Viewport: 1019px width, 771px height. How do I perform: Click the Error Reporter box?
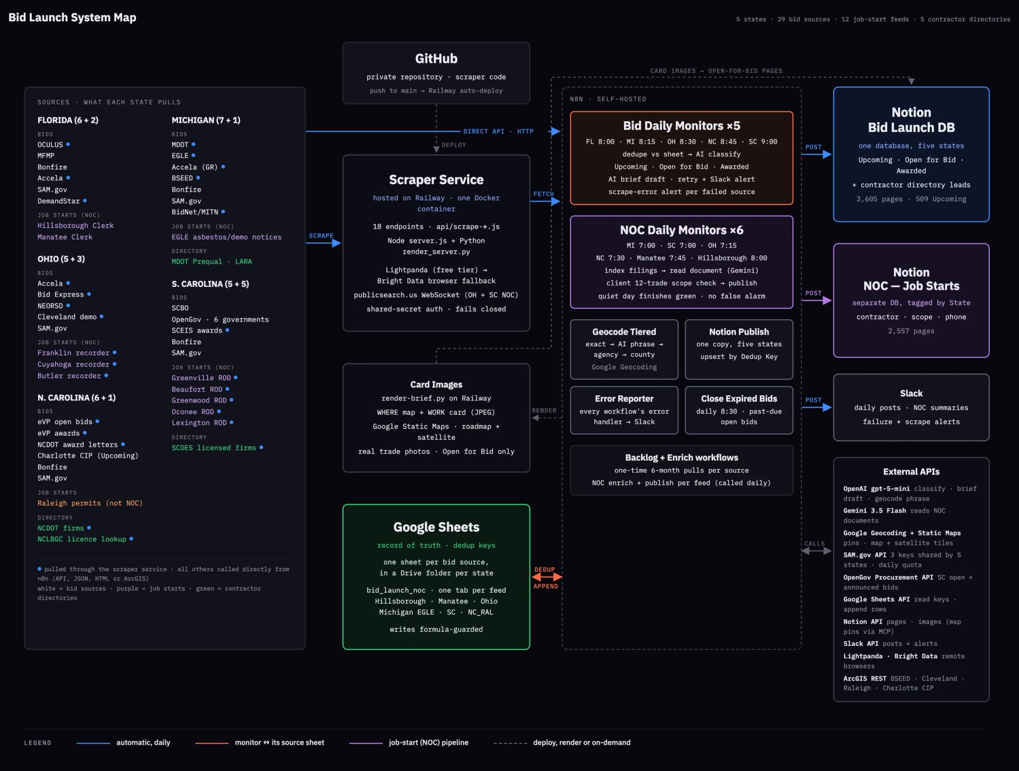pyautogui.click(x=624, y=410)
